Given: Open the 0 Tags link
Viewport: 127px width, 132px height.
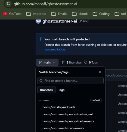Looking at the screenshot, I should tap(91, 62).
